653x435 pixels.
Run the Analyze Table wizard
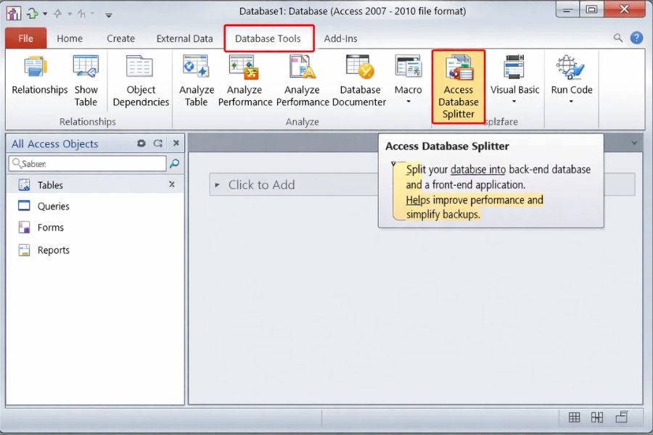[197, 80]
